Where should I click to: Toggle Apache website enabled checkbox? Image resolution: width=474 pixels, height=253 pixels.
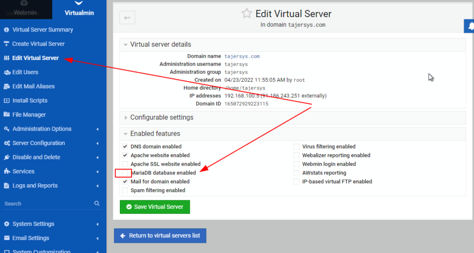125,155
